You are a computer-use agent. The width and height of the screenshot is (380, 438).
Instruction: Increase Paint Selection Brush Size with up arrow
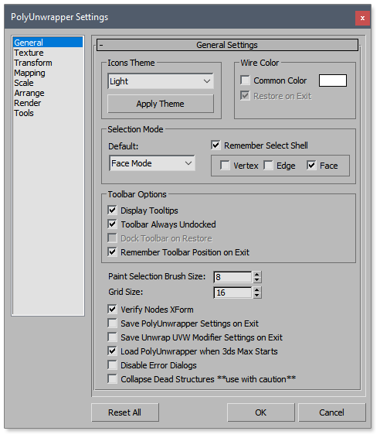(x=257, y=274)
